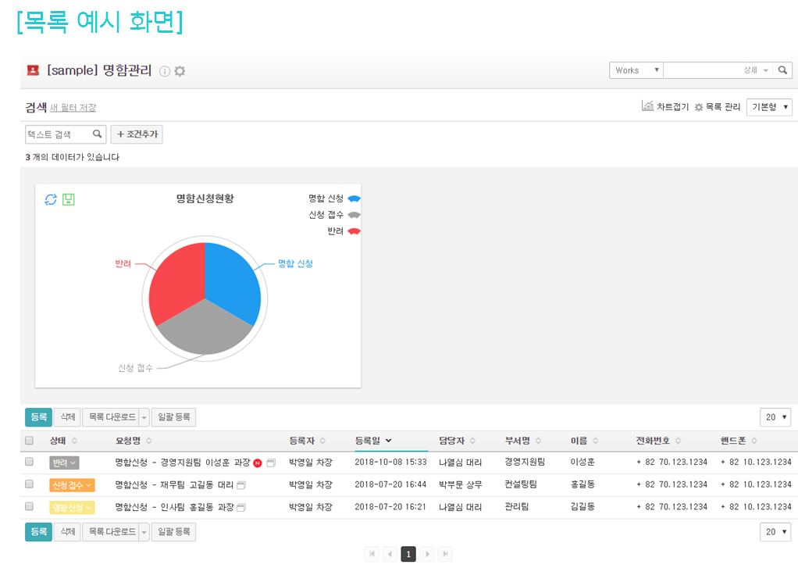Open the 신청 접수 status dropdown
This screenshot has width=798, height=568.
(72, 485)
